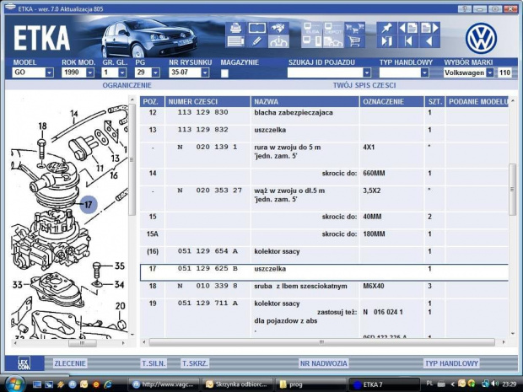Click the NUMER CZESCI column header
Viewport: 523px width, 392px height.
208,102
